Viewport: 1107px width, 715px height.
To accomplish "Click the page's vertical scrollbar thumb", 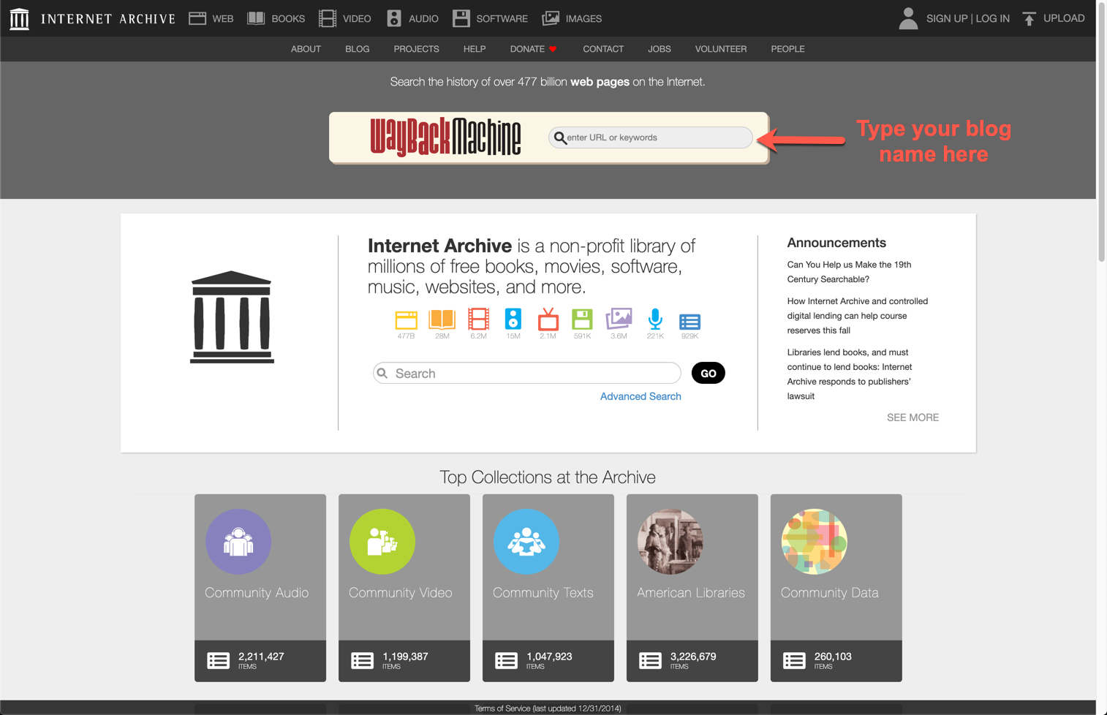I will pyautogui.click(x=1102, y=132).
